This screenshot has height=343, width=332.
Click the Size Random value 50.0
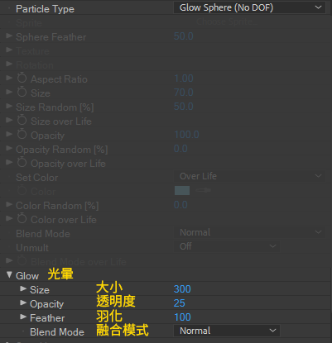coord(184,107)
